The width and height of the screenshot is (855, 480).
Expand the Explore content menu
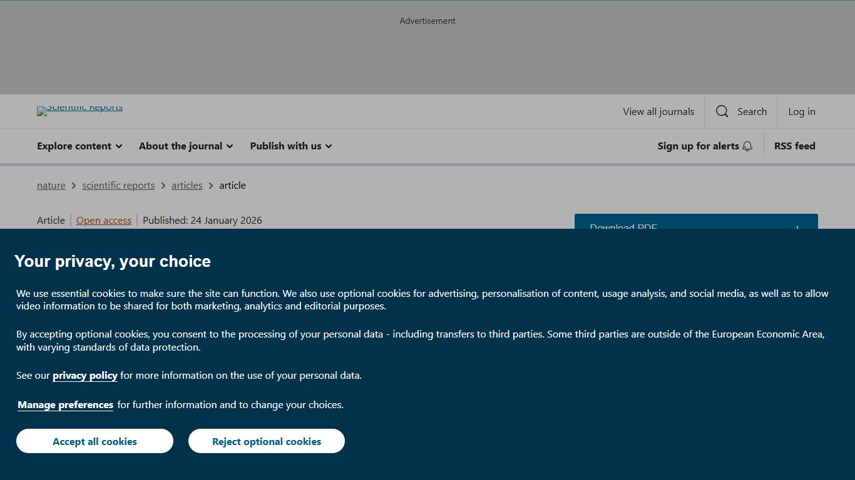click(x=79, y=146)
